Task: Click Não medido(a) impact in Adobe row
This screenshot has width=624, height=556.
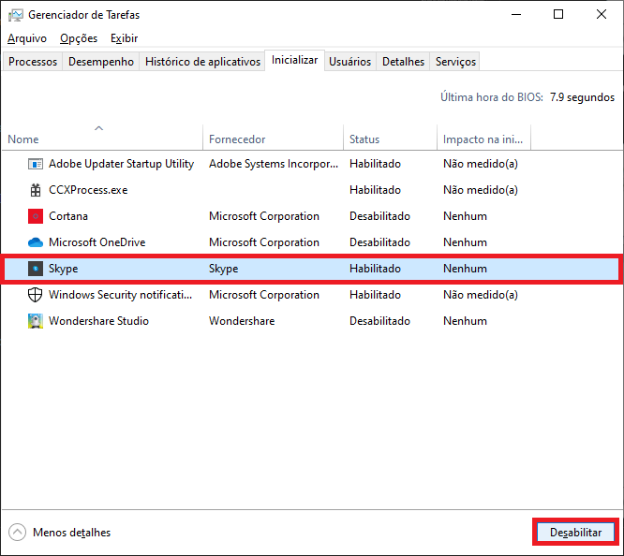Action: (481, 164)
